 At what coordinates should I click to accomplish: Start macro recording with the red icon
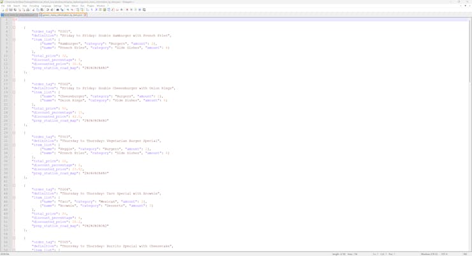(x=127, y=10)
